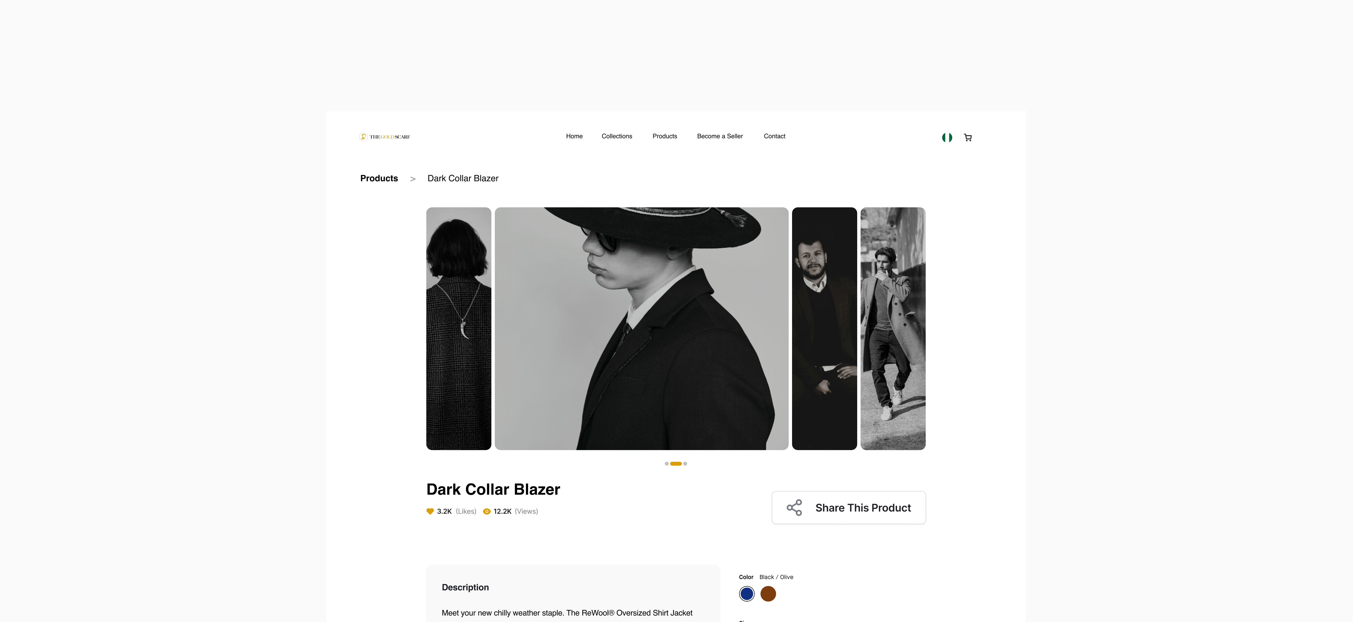Click the eye views icon

click(486, 511)
